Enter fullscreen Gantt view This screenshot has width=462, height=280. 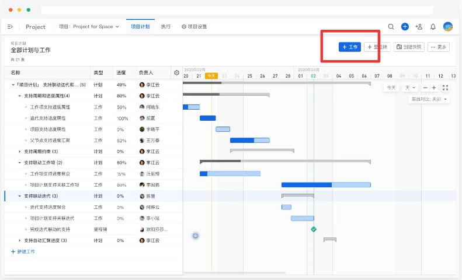(446, 87)
